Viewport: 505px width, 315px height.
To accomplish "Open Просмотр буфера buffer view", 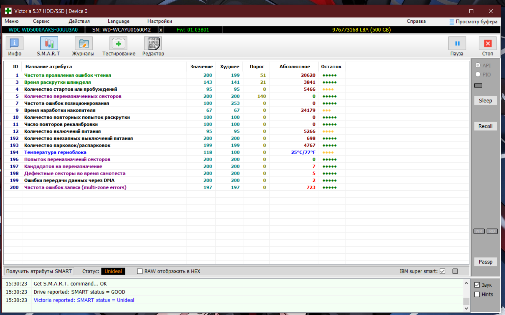I will 473,21.
